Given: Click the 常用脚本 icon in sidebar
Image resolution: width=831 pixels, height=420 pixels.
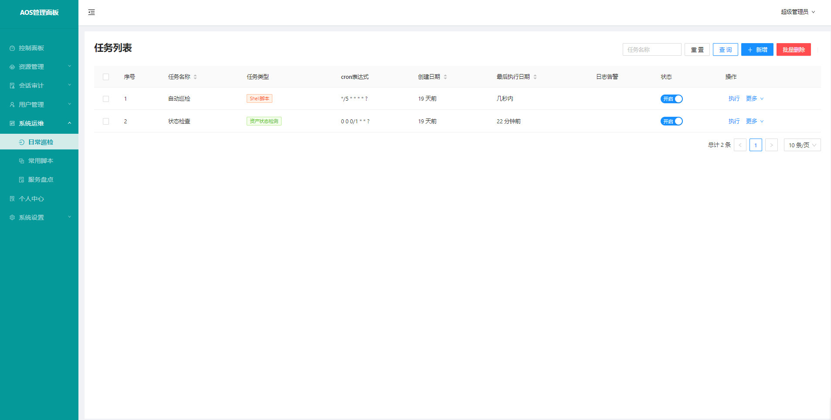Looking at the screenshot, I should coord(22,161).
